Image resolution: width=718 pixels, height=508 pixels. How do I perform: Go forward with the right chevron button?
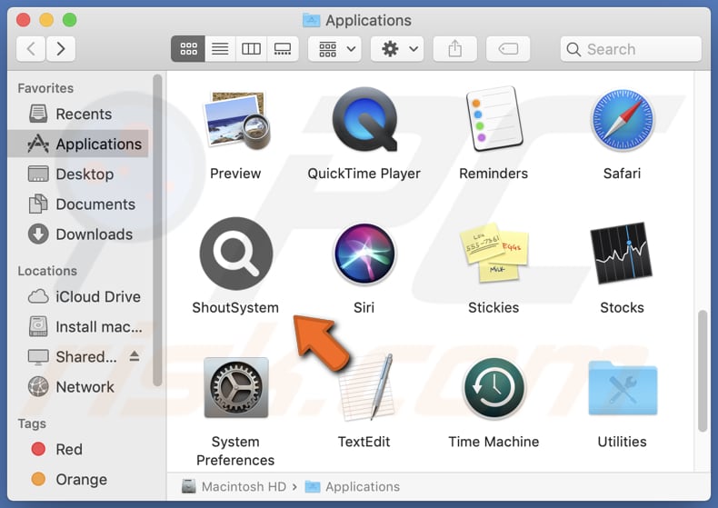61,48
